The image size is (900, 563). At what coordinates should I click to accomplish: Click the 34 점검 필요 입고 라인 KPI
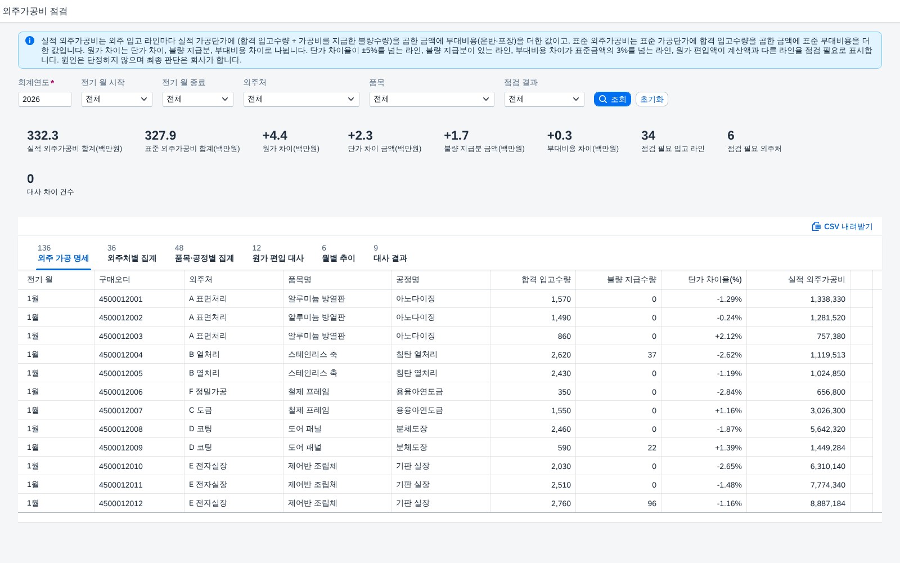[673, 141]
